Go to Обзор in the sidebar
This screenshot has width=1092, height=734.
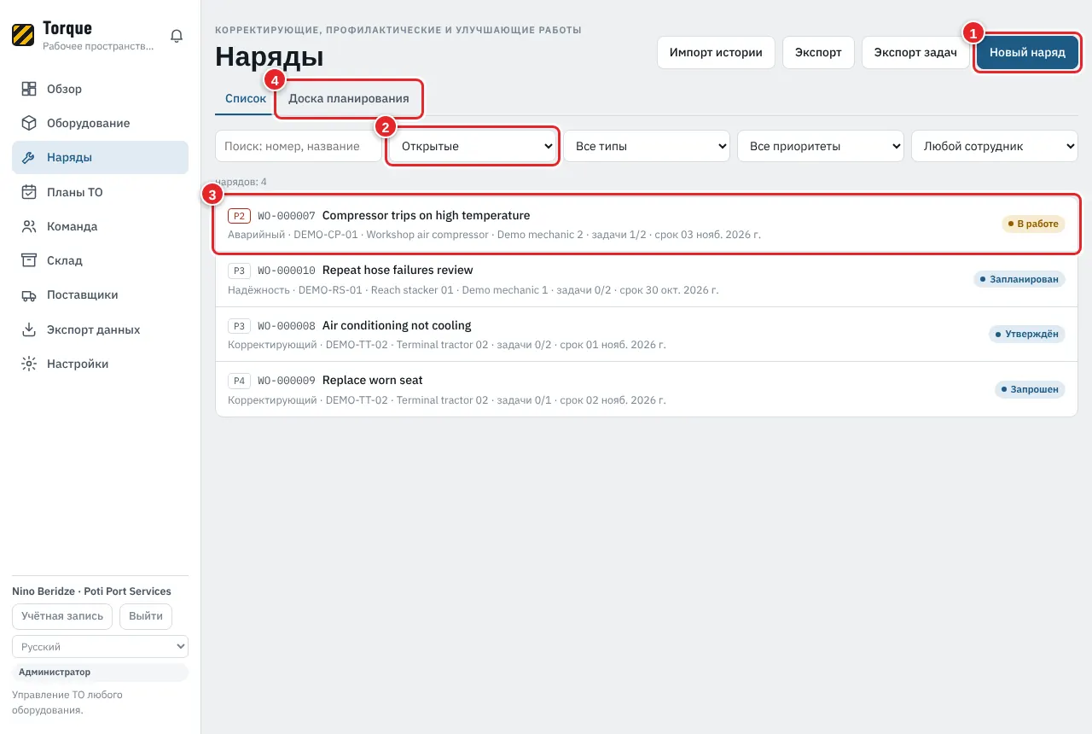[x=100, y=89]
